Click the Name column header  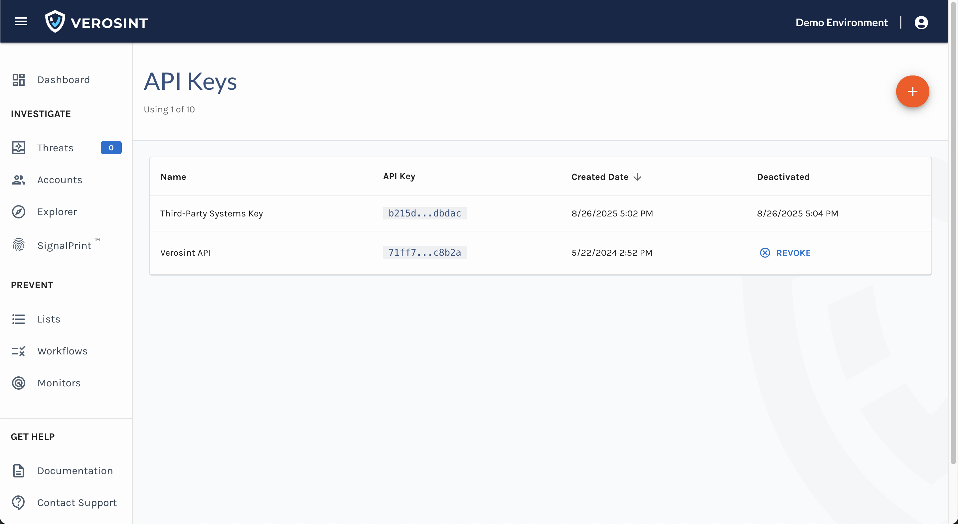tap(173, 177)
